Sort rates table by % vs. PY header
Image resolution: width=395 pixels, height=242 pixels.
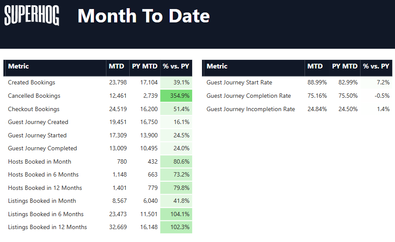click(x=376, y=66)
